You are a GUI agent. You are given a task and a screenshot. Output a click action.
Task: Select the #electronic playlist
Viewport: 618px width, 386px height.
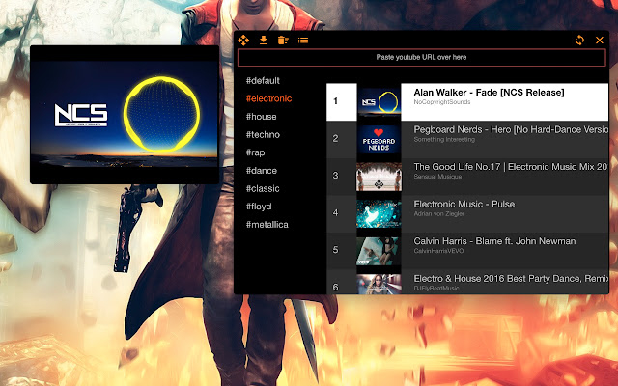[268, 98]
